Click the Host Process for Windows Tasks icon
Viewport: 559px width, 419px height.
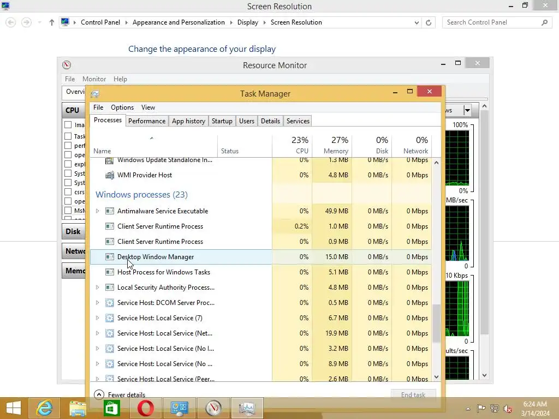[x=109, y=272]
